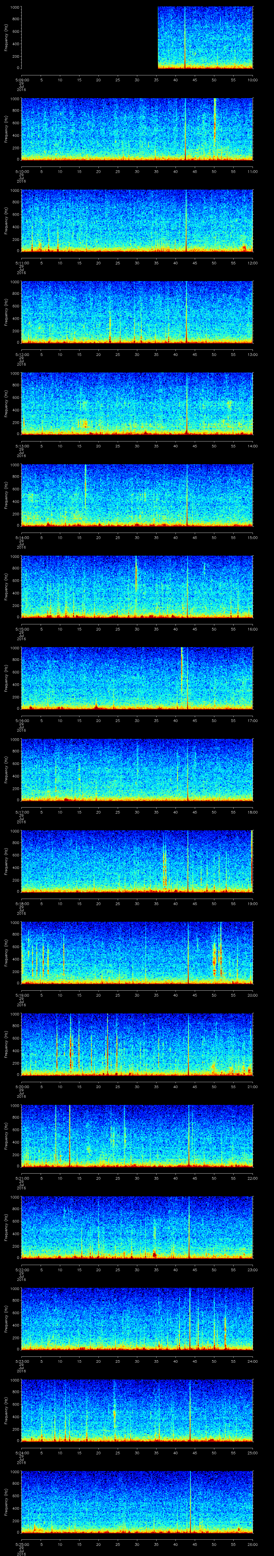Click the 5:20:00 time label
The image size is (274, 1556).
(22, 1087)
